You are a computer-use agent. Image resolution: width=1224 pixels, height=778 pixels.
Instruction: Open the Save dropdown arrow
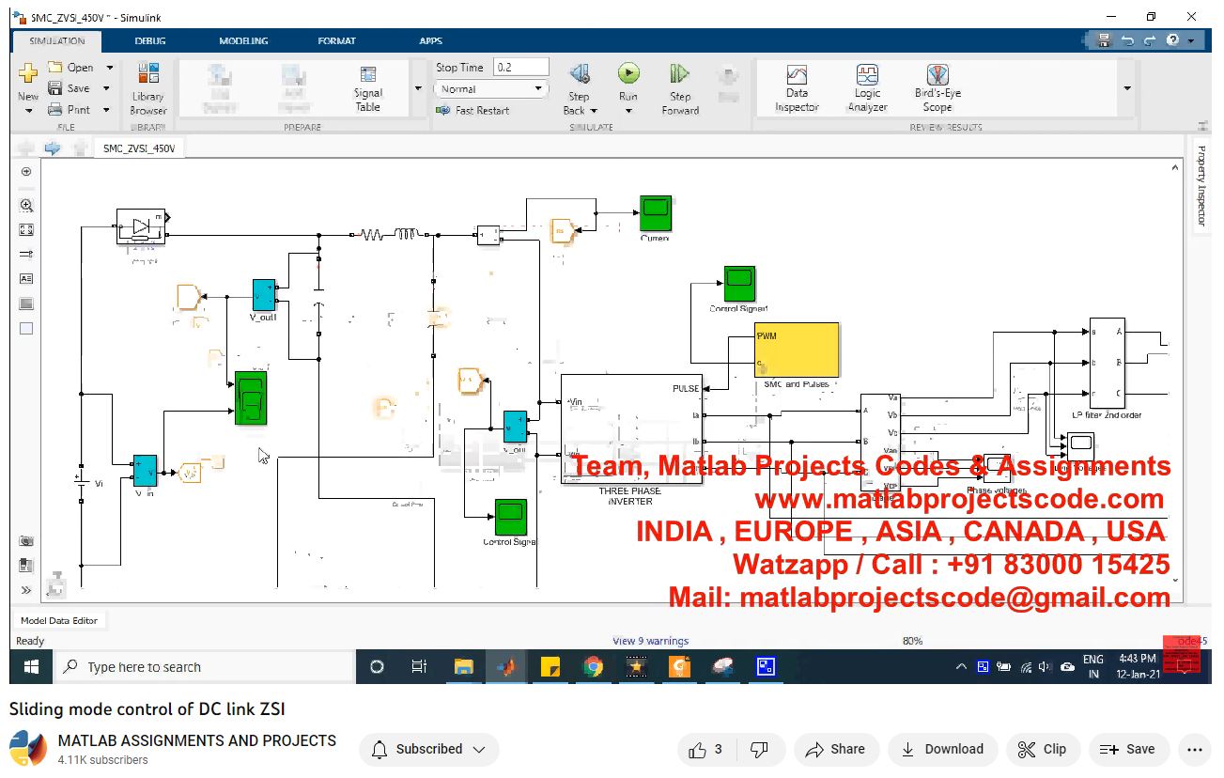click(x=106, y=88)
